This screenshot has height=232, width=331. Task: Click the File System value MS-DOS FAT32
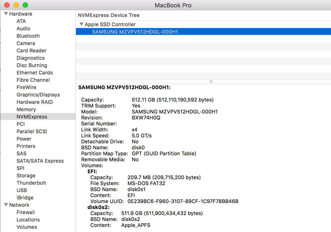(146, 184)
